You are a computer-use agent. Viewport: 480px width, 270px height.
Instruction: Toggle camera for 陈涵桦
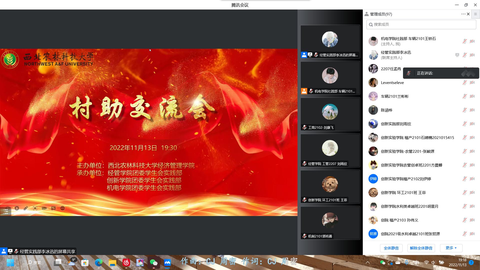pos(472,110)
